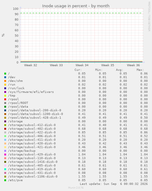Select the /sys/firmware/efi/efivars legend label

click(x=31, y=92)
